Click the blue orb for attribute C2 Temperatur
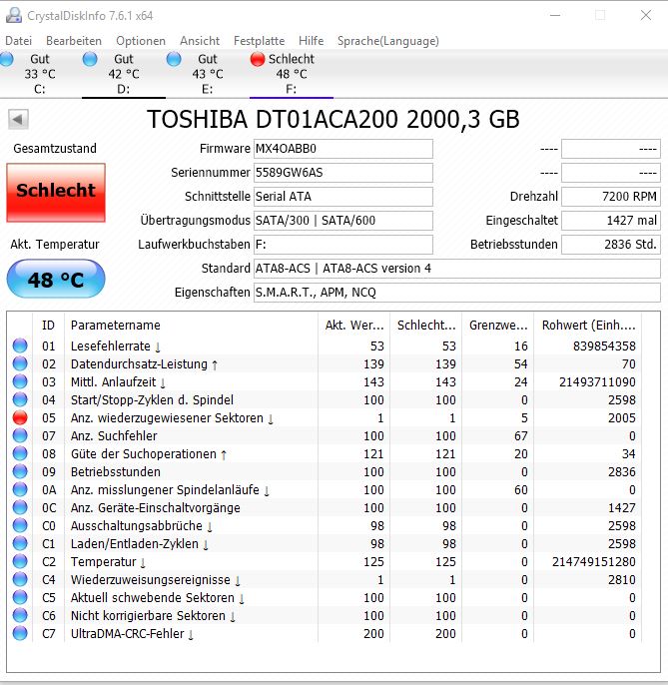The image size is (668, 685). (x=20, y=561)
